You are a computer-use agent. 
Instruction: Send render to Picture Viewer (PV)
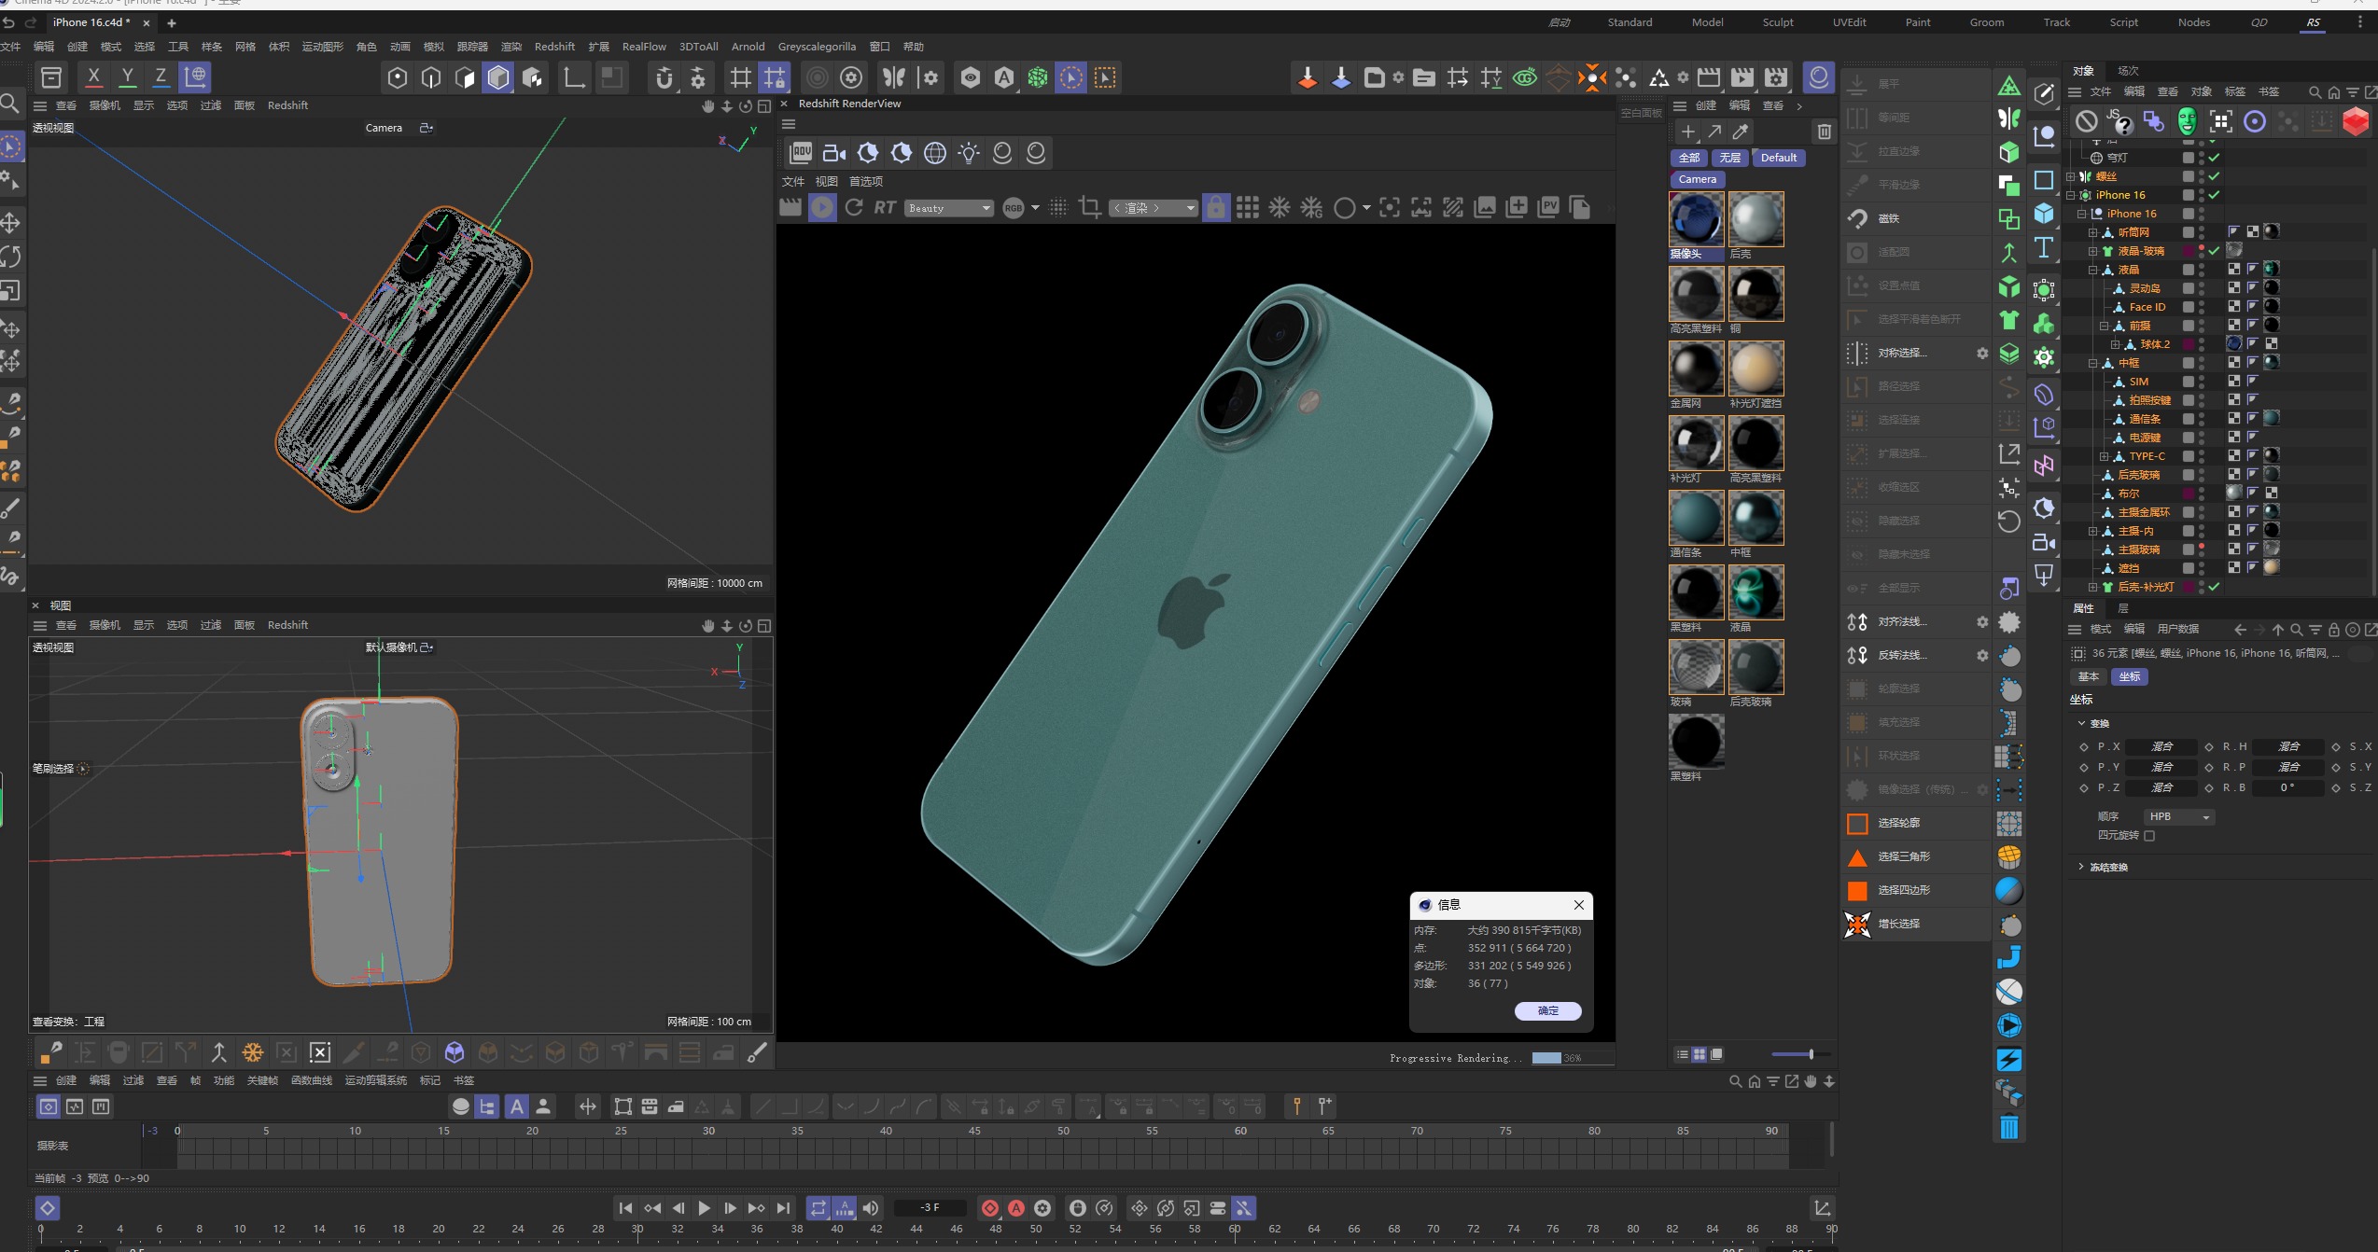[x=1548, y=208]
